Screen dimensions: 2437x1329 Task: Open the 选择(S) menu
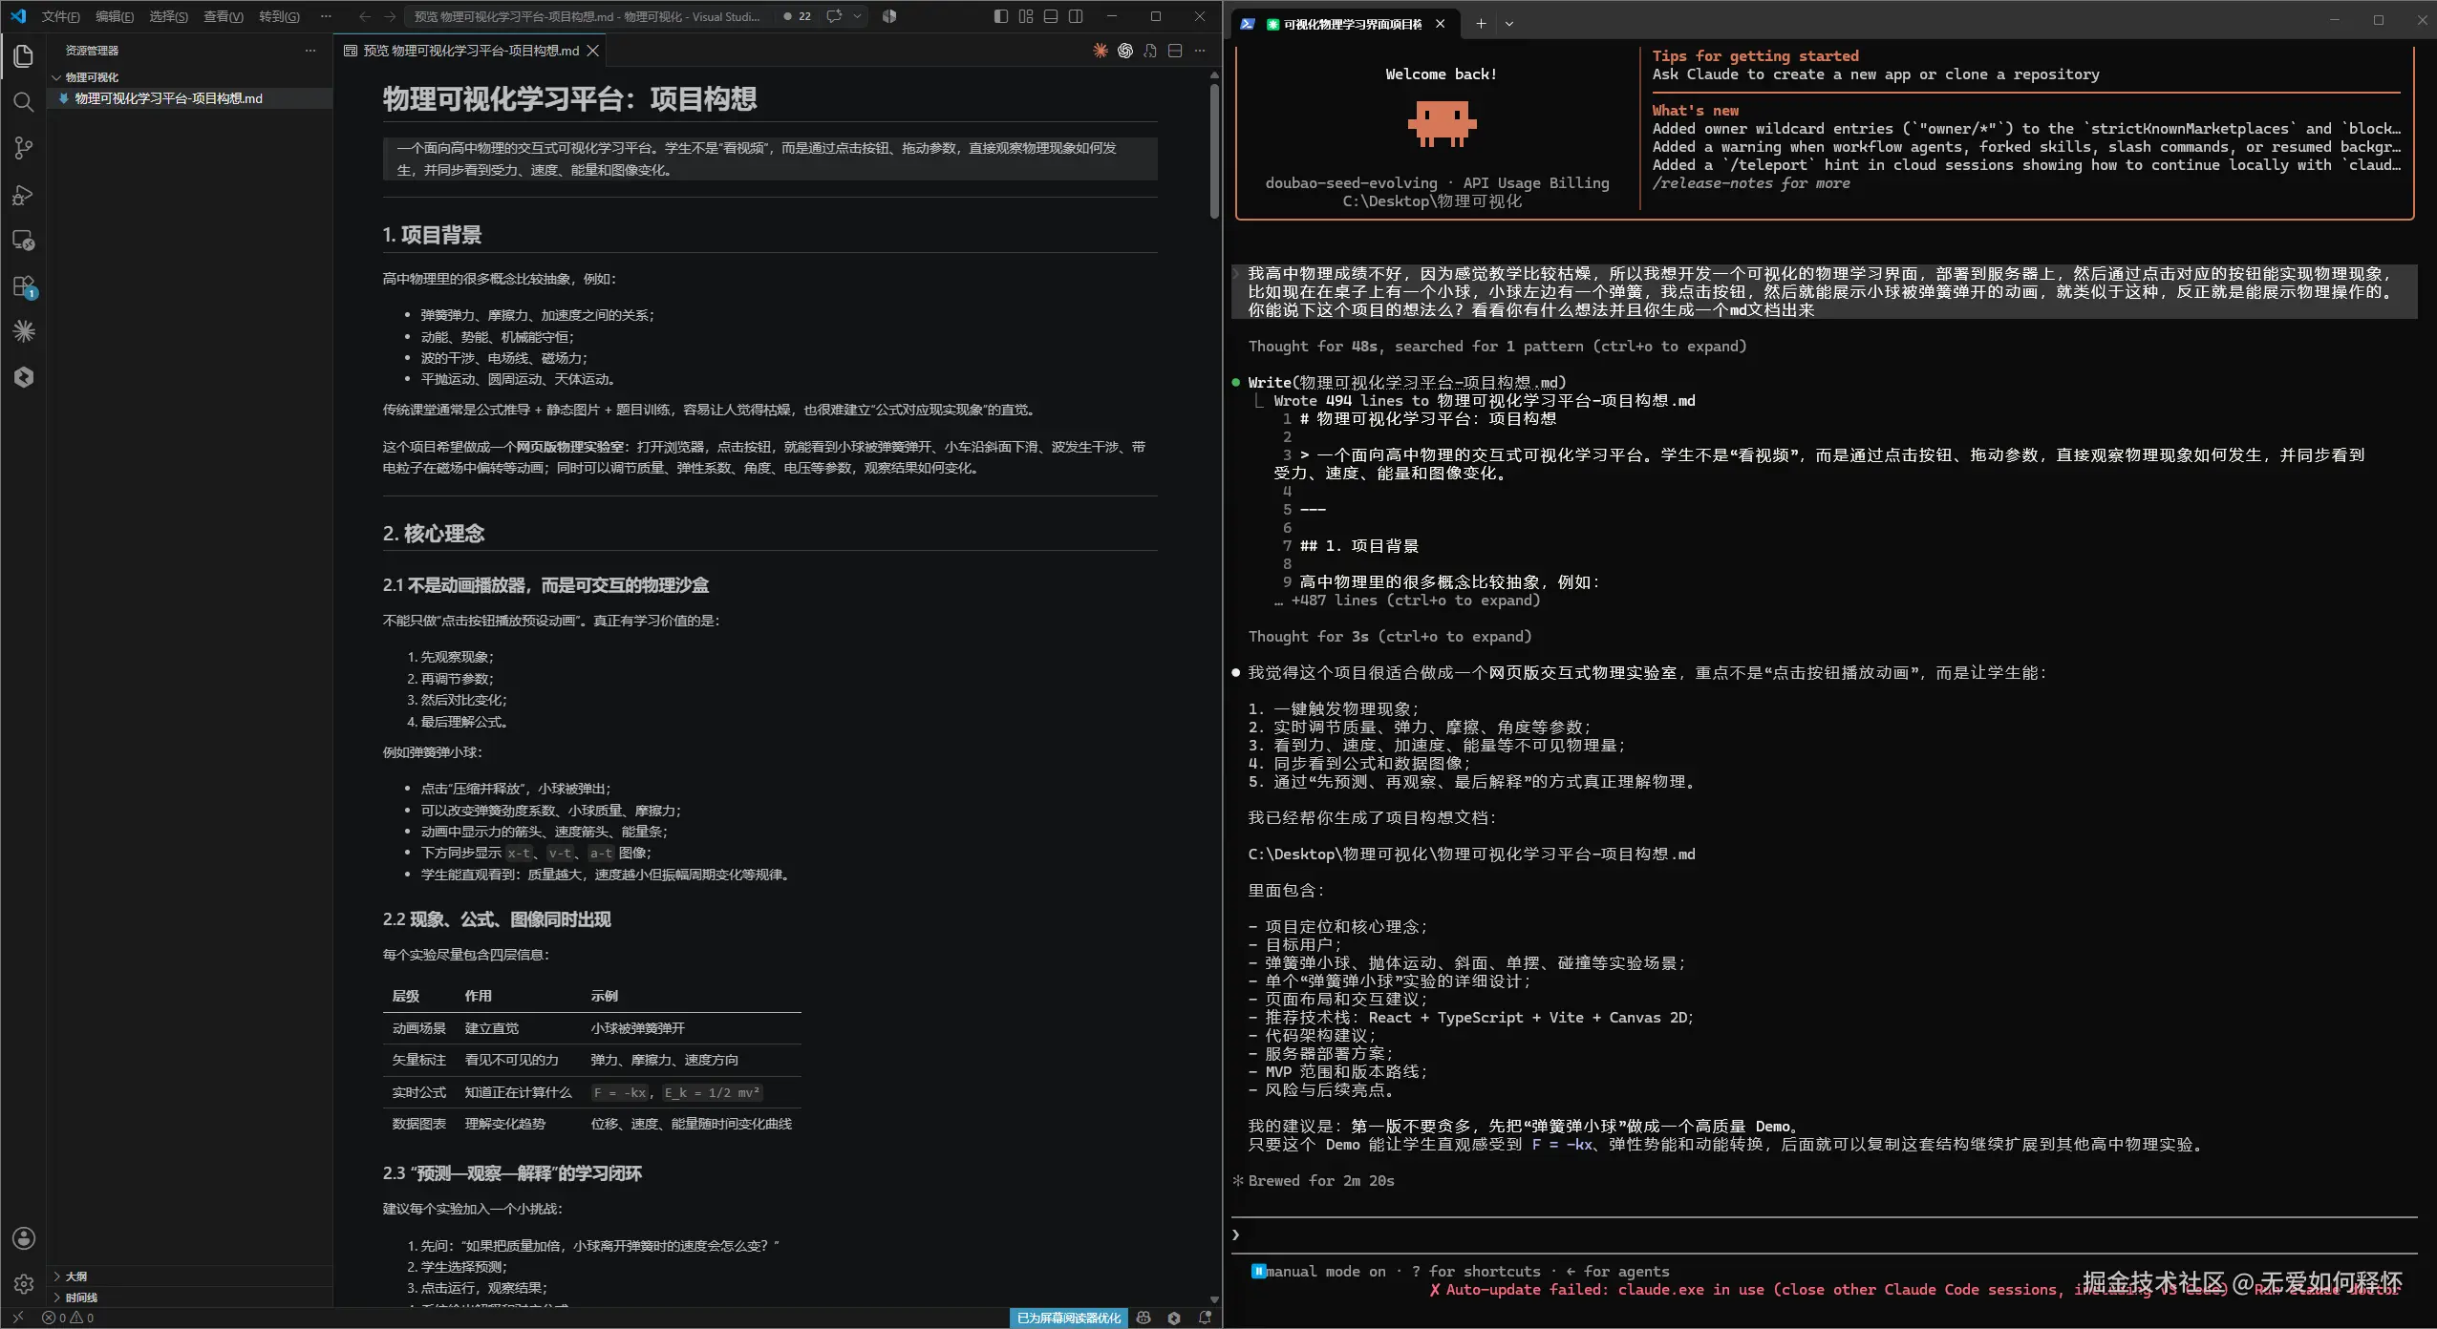coord(168,16)
